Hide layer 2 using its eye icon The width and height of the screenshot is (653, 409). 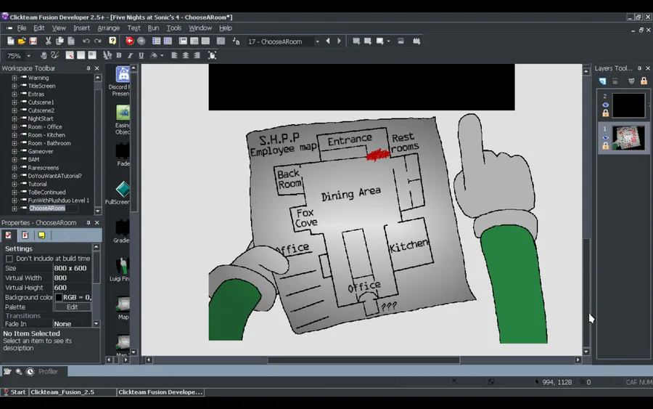tap(606, 105)
